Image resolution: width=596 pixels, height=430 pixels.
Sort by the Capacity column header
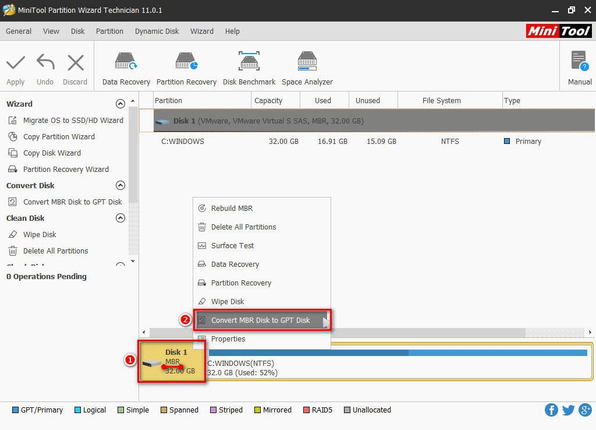tap(275, 100)
